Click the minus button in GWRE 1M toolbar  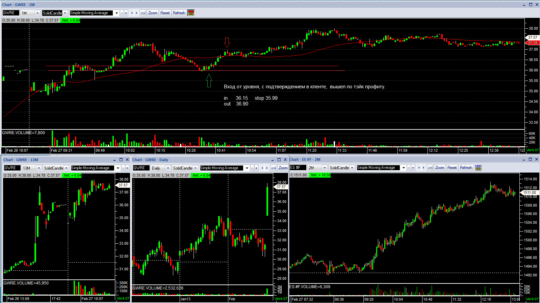coord(122,13)
